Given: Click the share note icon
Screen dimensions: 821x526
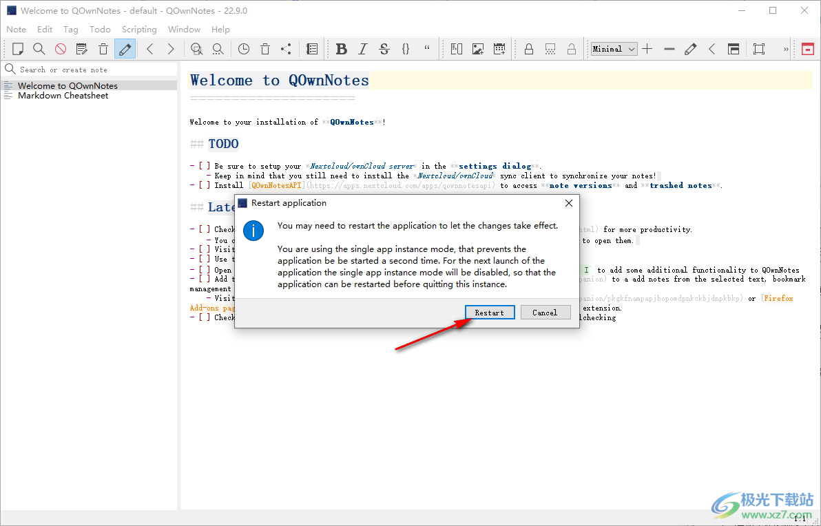Looking at the screenshot, I should coord(286,49).
